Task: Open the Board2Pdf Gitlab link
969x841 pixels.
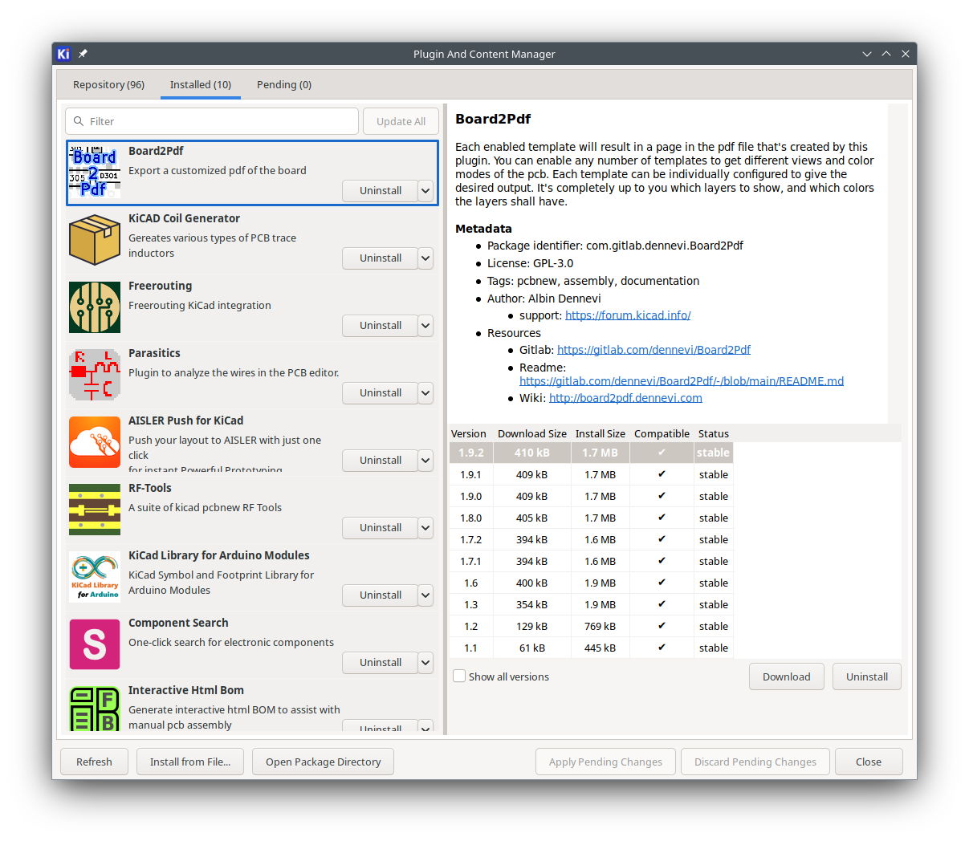Action: tap(653, 350)
